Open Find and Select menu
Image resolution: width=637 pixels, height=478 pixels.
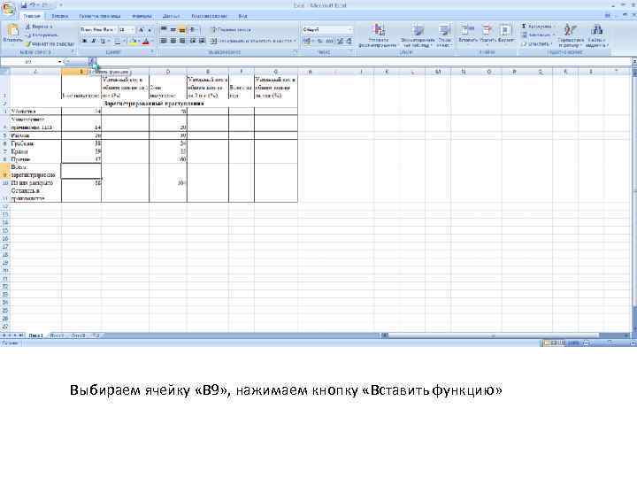click(x=597, y=35)
